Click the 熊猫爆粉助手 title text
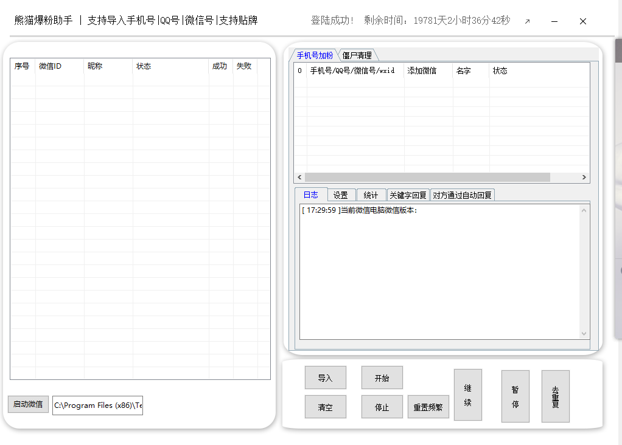 (43, 20)
